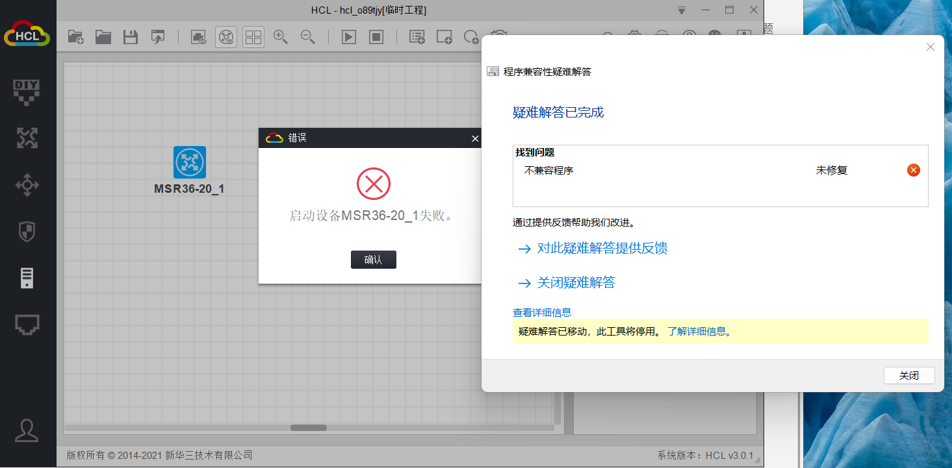The image size is (952, 468).
Task: Save the project with the floppy disk icon
Action: pos(131,37)
